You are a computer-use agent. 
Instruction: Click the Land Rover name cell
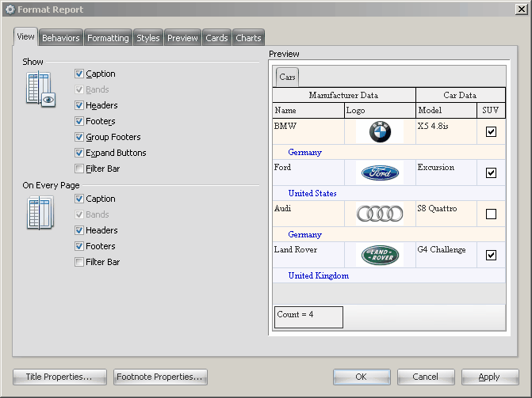[x=308, y=255]
